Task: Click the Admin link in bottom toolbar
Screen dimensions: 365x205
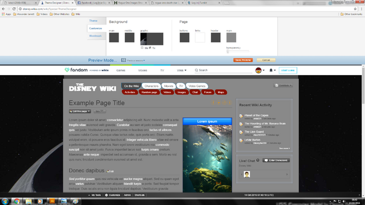Action: pos(127,195)
